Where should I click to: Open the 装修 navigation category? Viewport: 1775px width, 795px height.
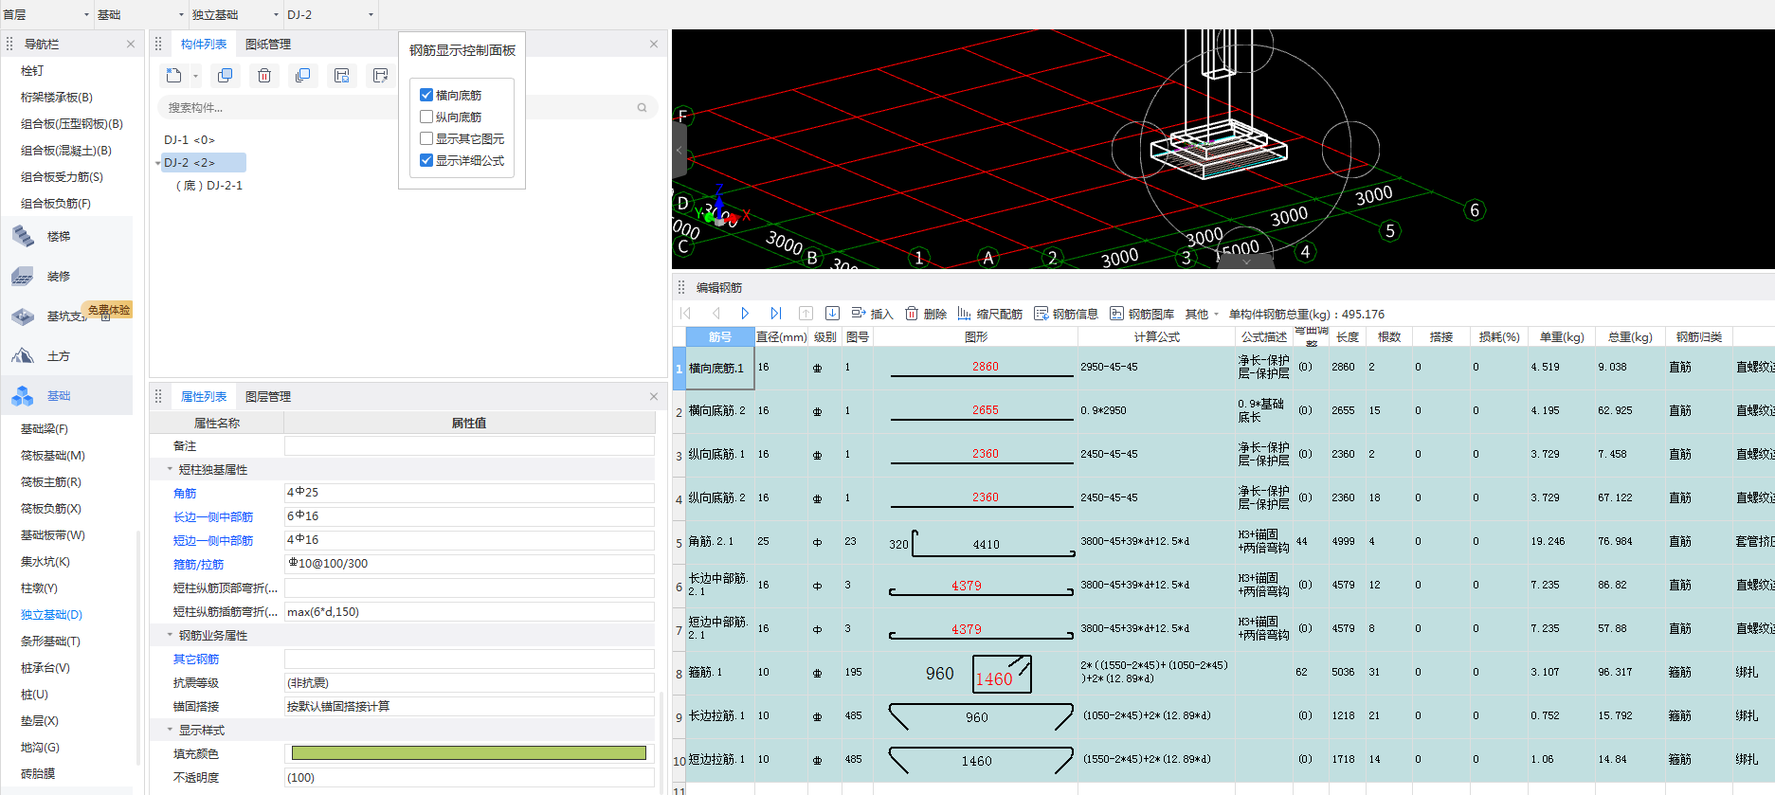(66, 277)
